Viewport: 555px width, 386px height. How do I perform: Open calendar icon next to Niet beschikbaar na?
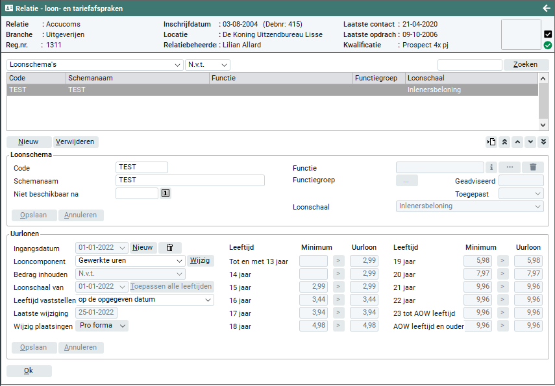(x=165, y=193)
